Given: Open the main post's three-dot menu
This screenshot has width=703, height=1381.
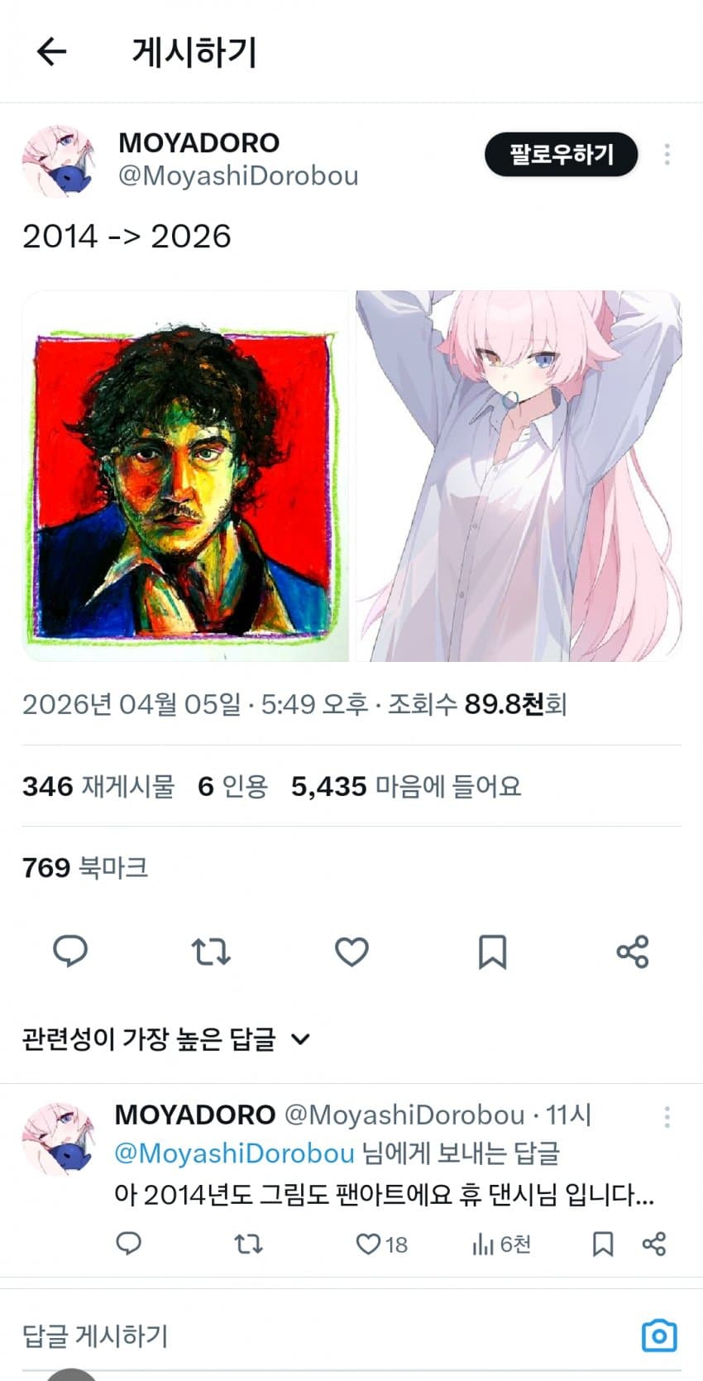Looking at the screenshot, I should click(x=667, y=154).
